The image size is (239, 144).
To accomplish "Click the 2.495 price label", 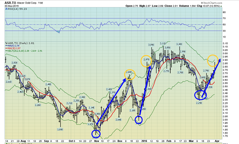I will click(48, 84).
